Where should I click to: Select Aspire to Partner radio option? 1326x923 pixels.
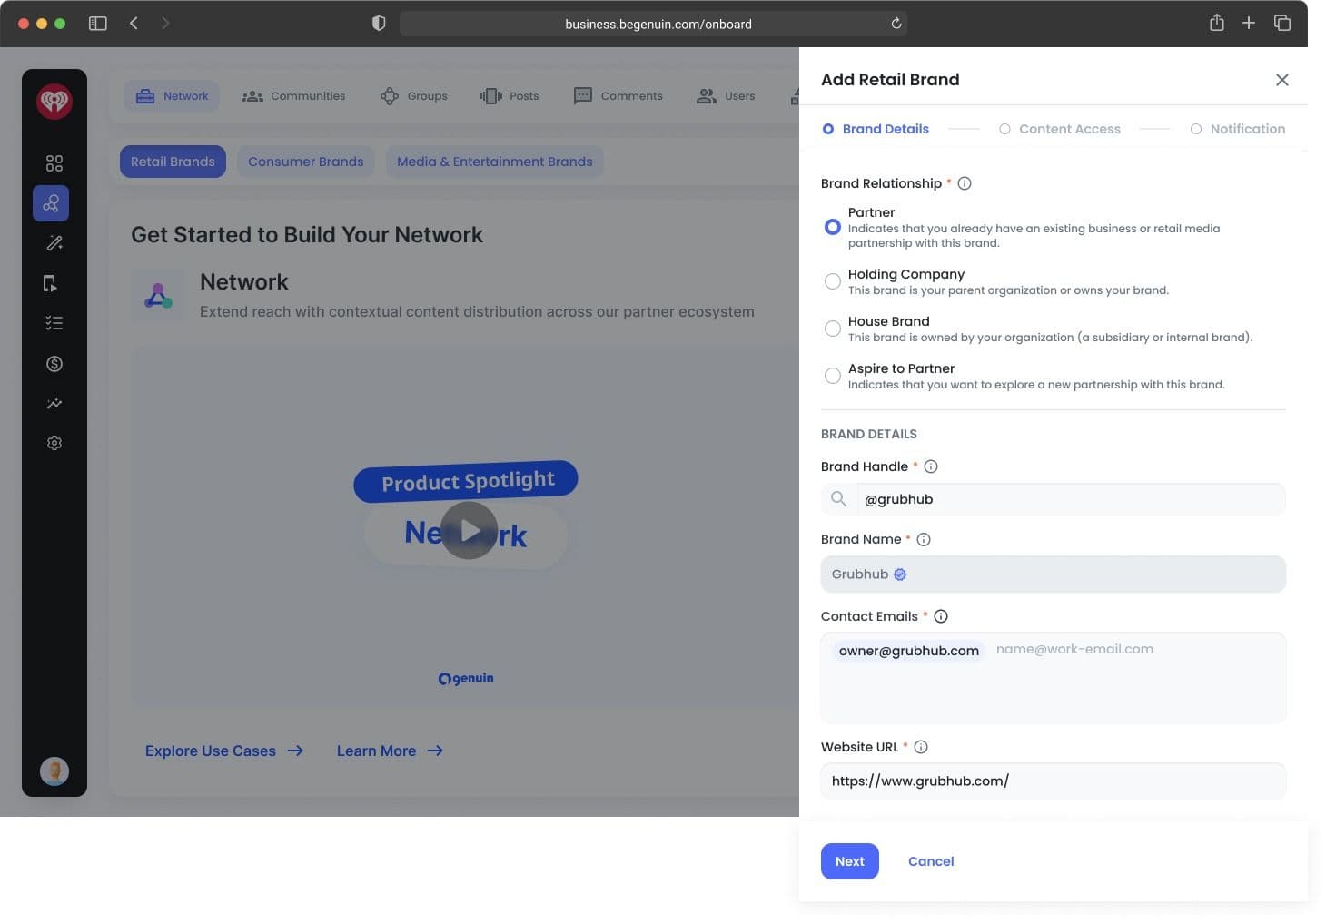[x=832, y=376]
